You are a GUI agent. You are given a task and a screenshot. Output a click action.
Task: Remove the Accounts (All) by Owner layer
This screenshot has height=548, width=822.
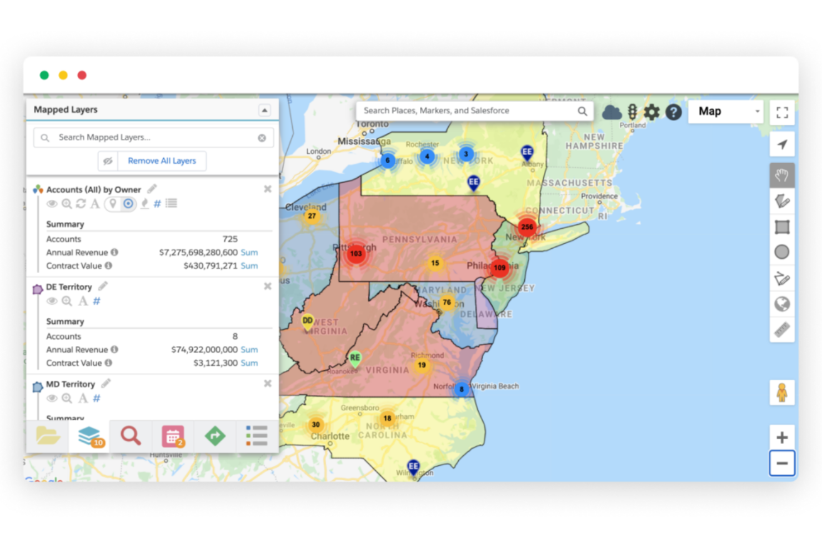tap(268, 189)
